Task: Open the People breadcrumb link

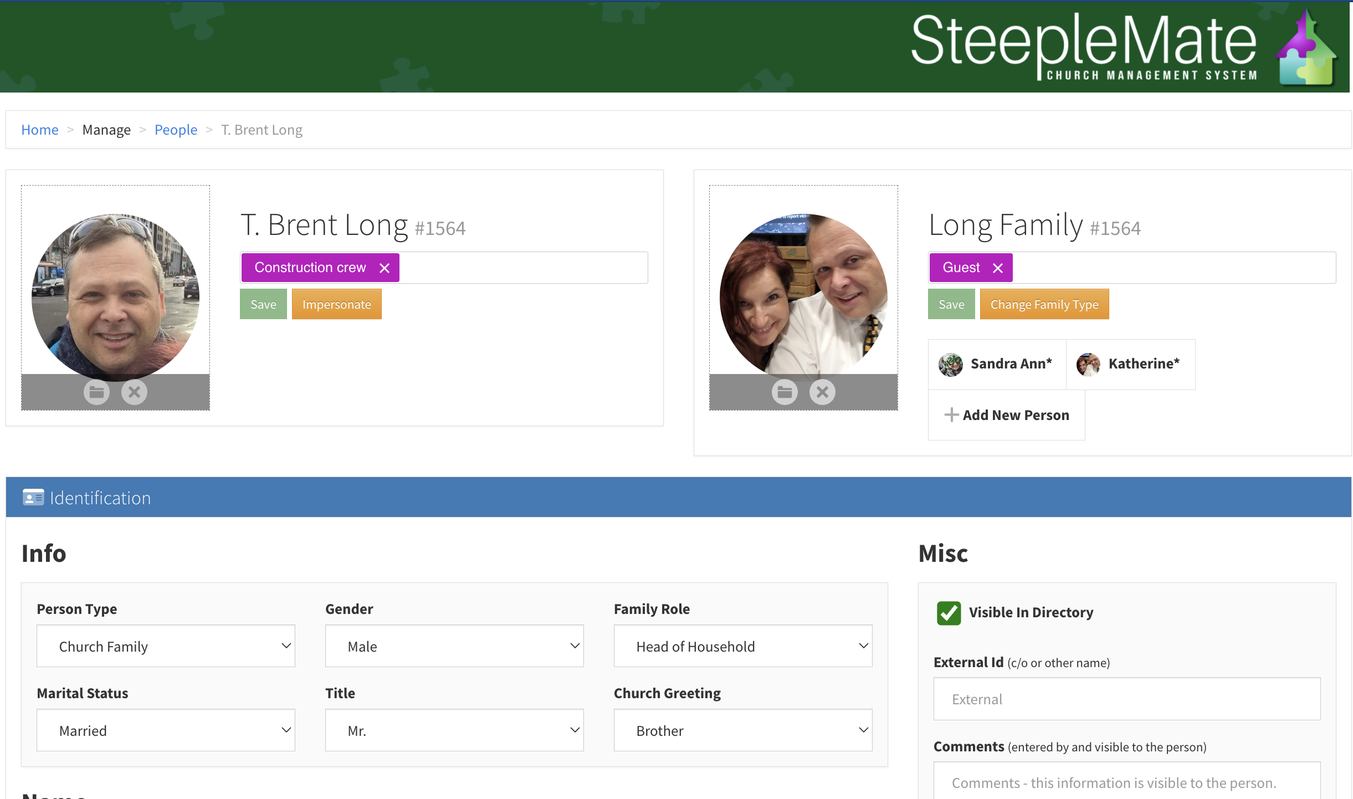Action: pos(176,130)
